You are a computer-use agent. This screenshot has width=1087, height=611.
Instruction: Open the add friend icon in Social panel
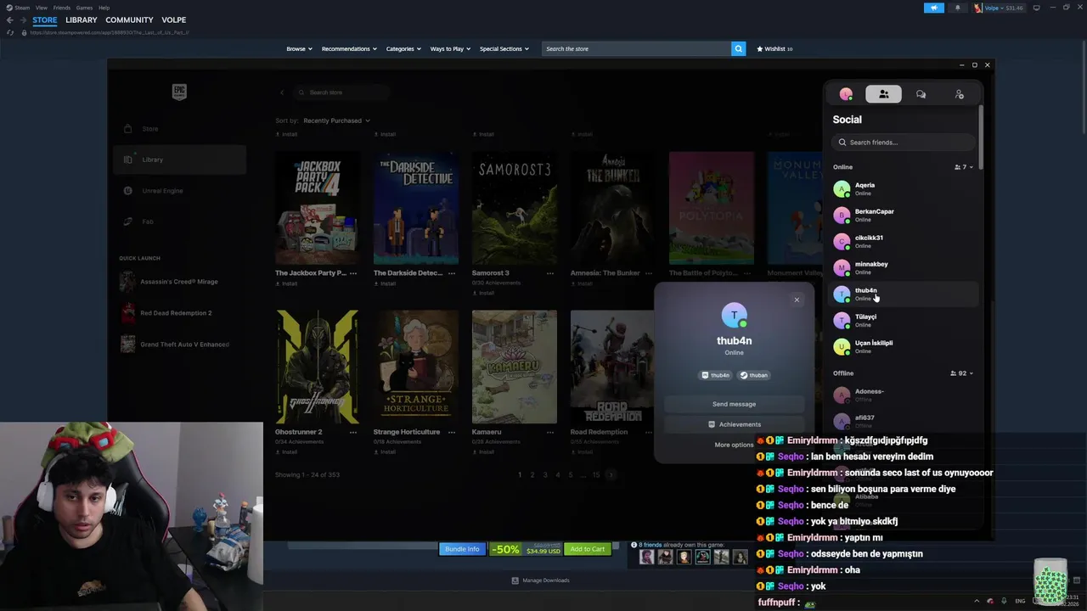959,94
